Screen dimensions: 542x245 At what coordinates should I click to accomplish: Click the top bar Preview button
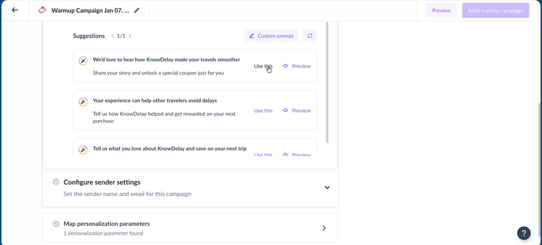point(442,10)
